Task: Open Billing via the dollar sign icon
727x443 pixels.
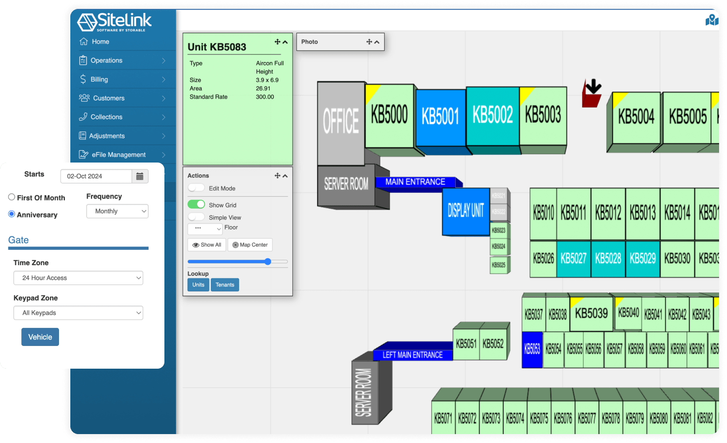Action: pyautogui.click(x=83, y=79)
